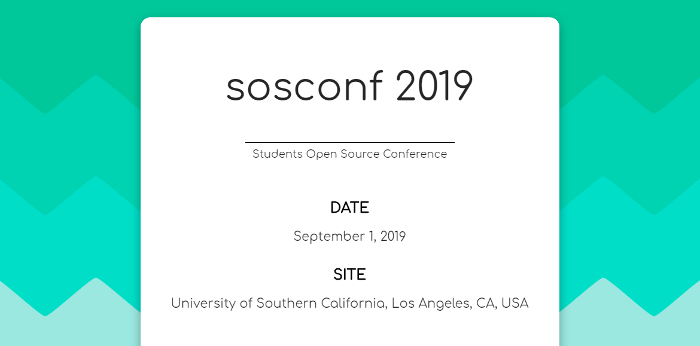Screen dimensions: 700x346
Task: Click the bold "DATE" heading
Action: coord(349,208)
